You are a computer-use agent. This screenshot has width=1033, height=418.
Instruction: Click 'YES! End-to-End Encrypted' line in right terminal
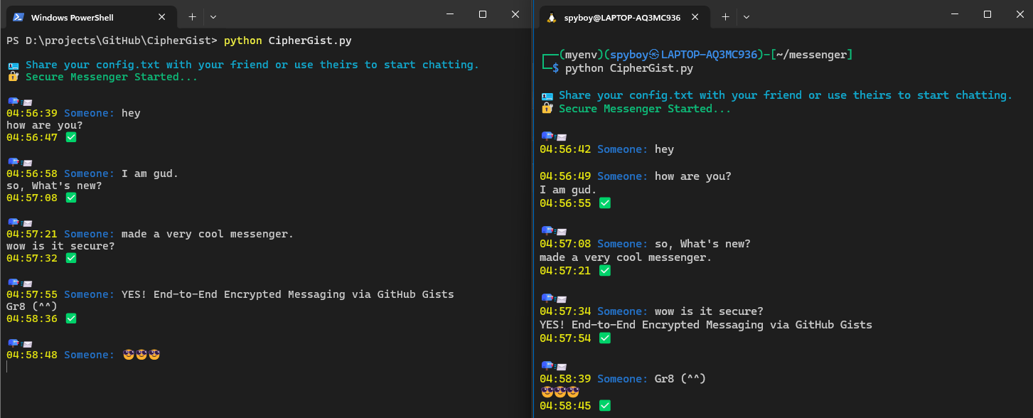(x=706, y=325)
